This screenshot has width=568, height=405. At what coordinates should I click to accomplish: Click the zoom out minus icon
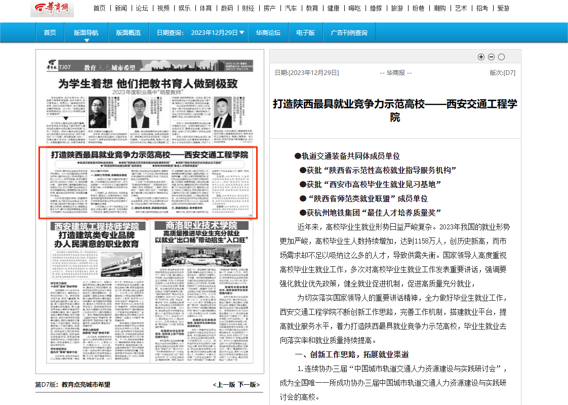point(491,57)
